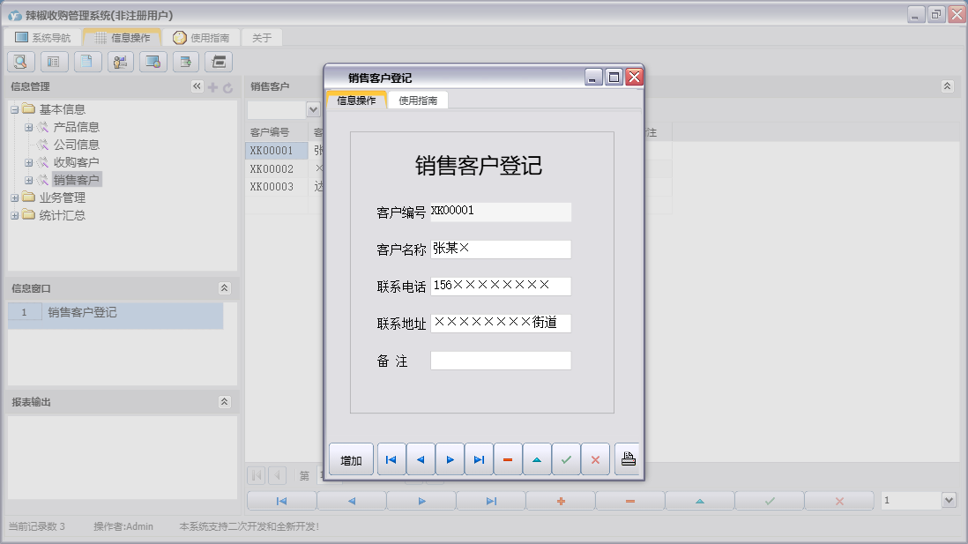Screen dimensions: 968x544
Task: Confirm record with the green checkmark icon
Action: 566,458
